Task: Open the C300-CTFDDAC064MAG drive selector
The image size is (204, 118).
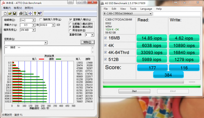Action: click(127, 13)
